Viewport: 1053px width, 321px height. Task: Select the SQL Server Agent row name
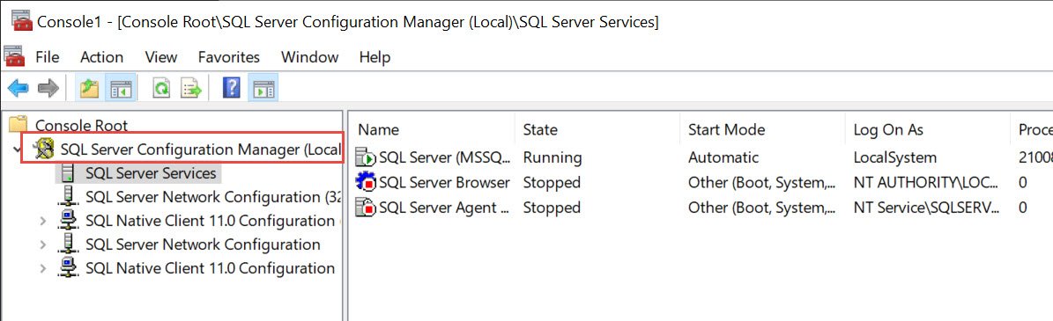(445, 207)
